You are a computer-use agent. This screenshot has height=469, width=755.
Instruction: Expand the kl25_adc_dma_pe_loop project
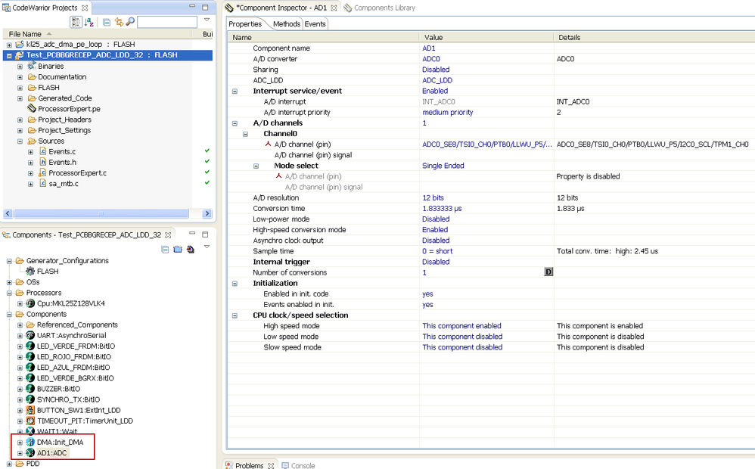(x=9, y=45)
